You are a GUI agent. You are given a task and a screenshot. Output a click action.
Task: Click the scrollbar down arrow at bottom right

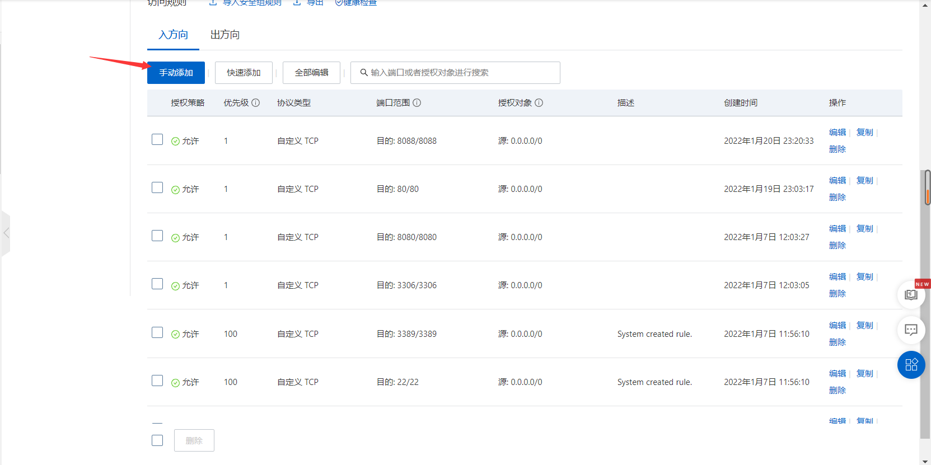(925, 460)
